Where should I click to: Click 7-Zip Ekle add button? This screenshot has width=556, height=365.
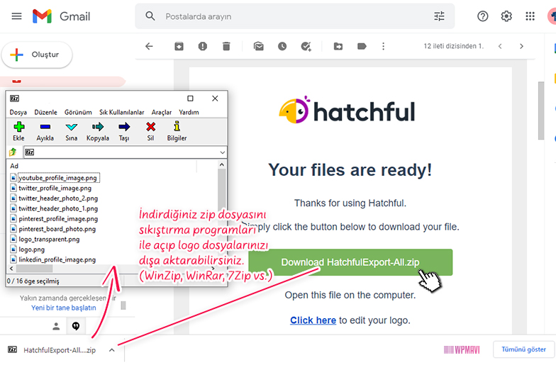(x=18, y=131)
